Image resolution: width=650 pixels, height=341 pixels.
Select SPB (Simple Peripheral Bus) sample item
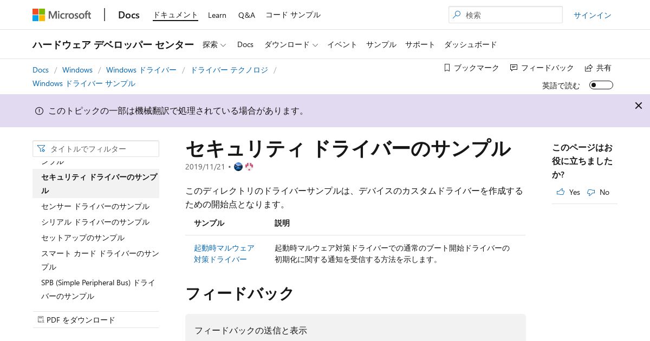point(98,289)
